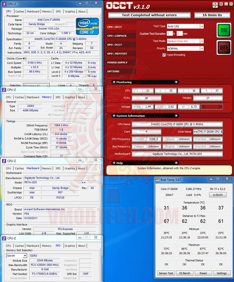Click the TMOBO 27 temperature reading
This screenshot has width=234, height=282.
pyautogui.click(x=208, y=98)
